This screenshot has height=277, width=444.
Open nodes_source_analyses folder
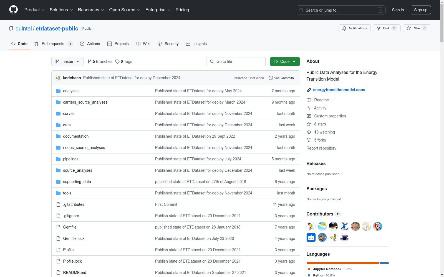84,148
